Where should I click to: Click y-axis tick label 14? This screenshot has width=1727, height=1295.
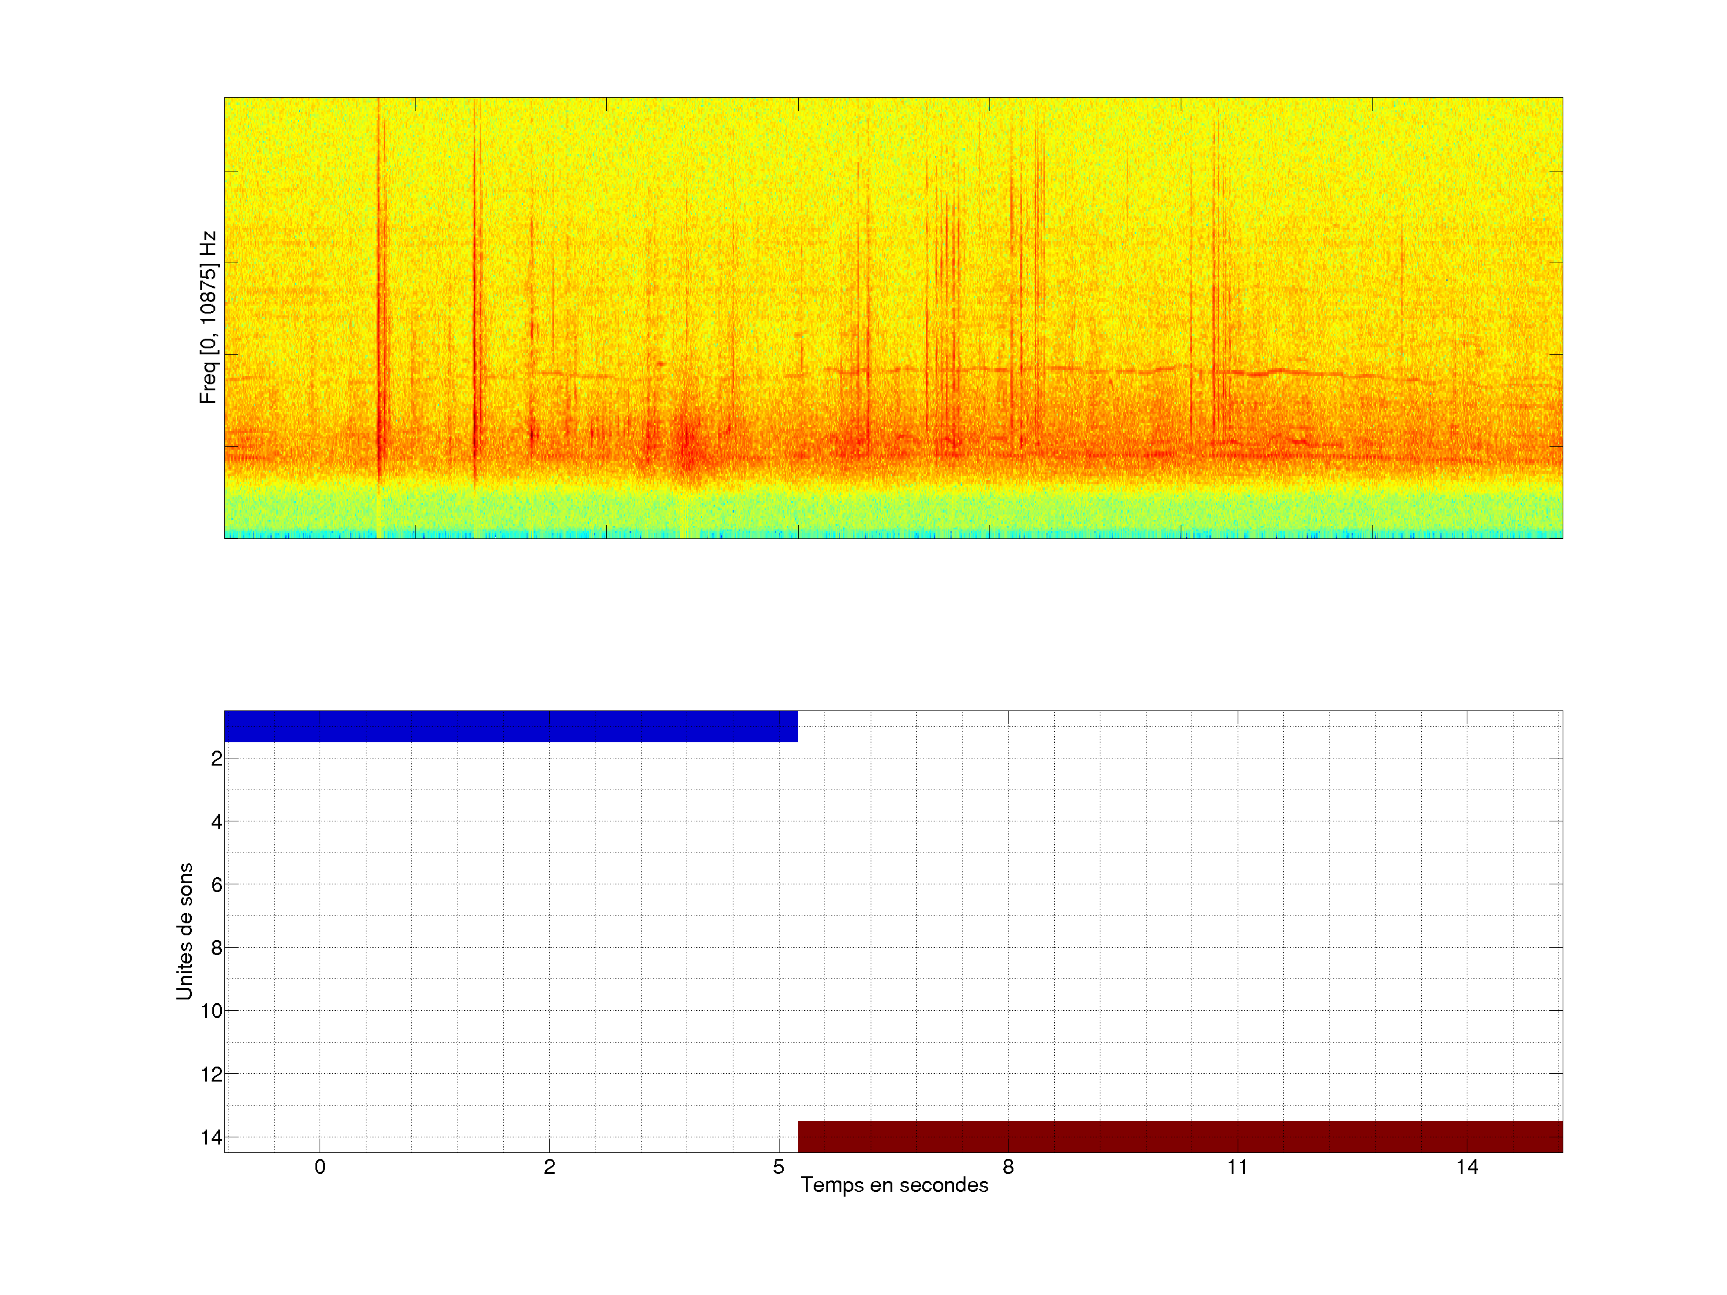pos(212,1137)
